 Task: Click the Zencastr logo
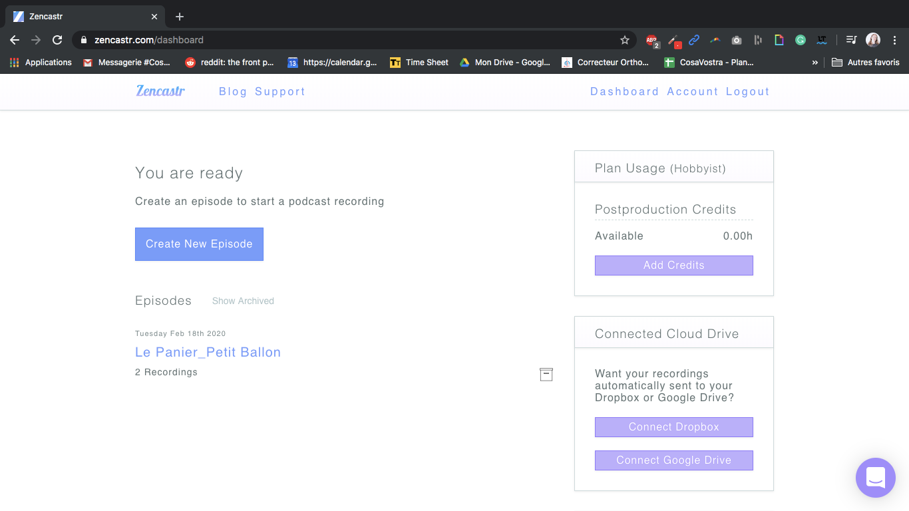(160, 91)
